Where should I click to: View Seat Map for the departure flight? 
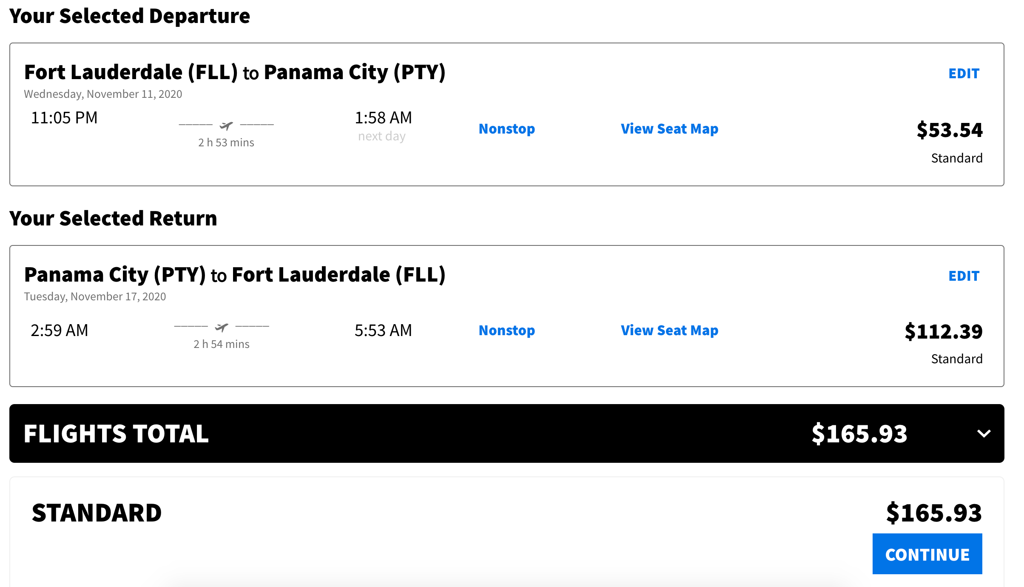[x=669, y=128]
